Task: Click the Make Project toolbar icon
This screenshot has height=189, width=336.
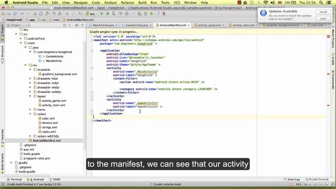Action: (x=80, y=14)
